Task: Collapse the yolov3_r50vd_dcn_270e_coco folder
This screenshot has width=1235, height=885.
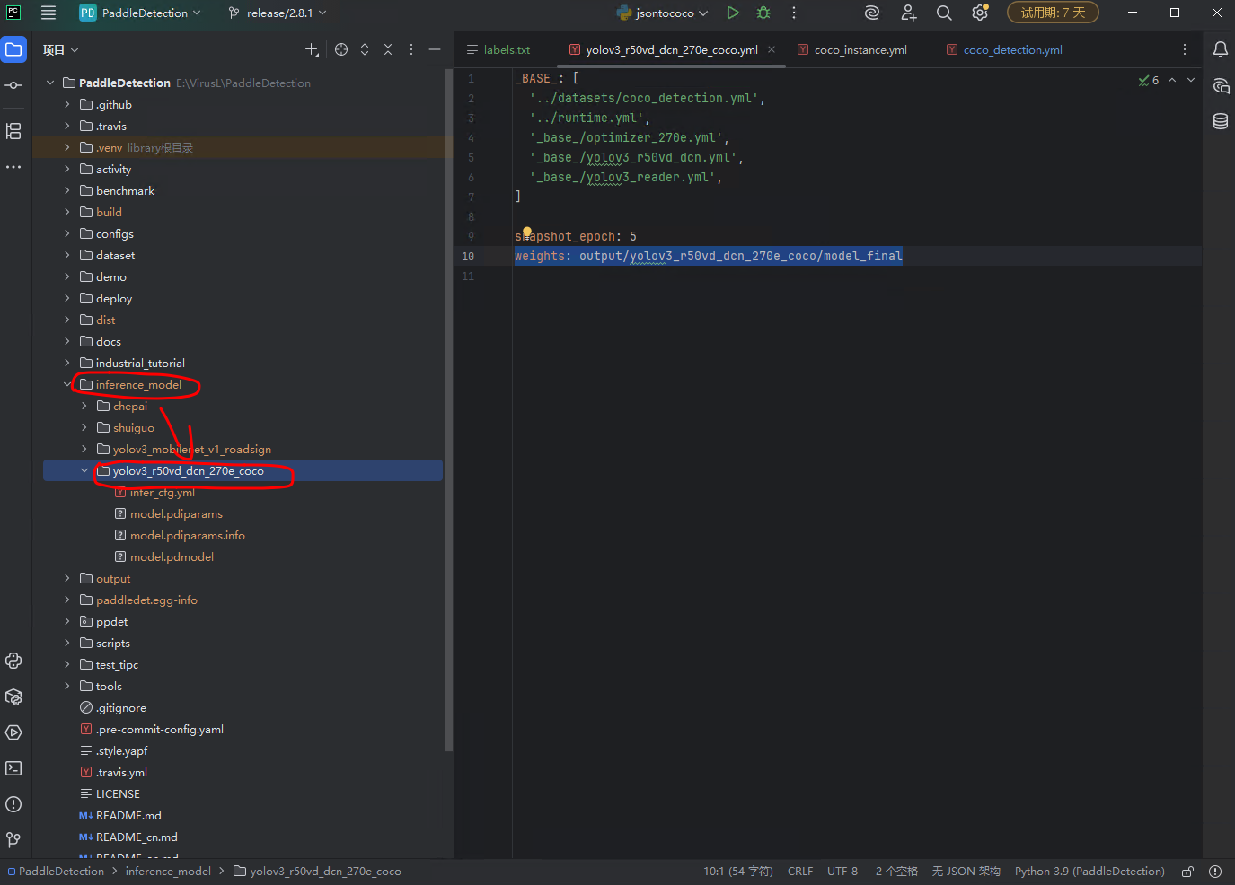Action: (84, 471)
